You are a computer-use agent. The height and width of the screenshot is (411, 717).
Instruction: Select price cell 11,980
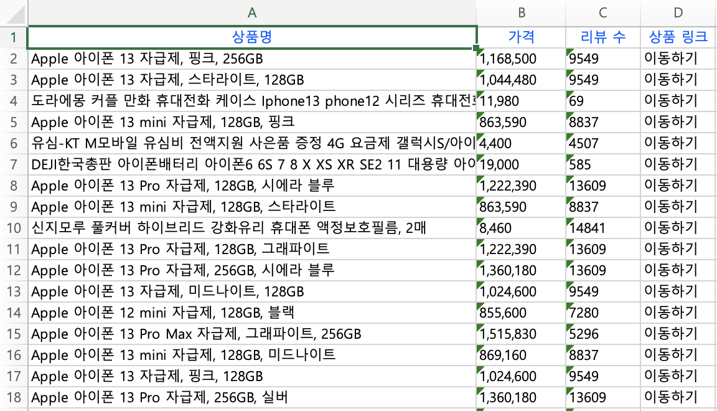[x=521, y=101]
